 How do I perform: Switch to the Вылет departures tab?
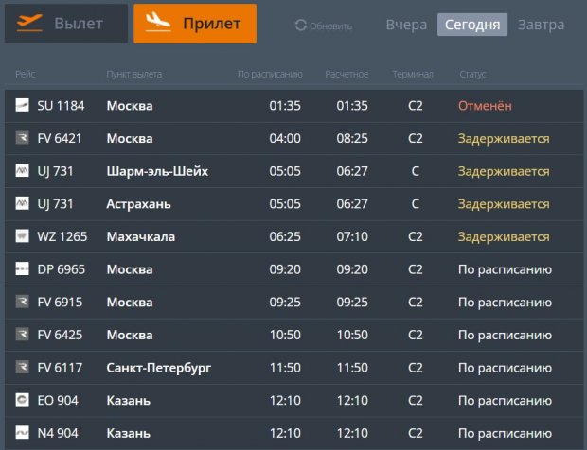(66, 24)
